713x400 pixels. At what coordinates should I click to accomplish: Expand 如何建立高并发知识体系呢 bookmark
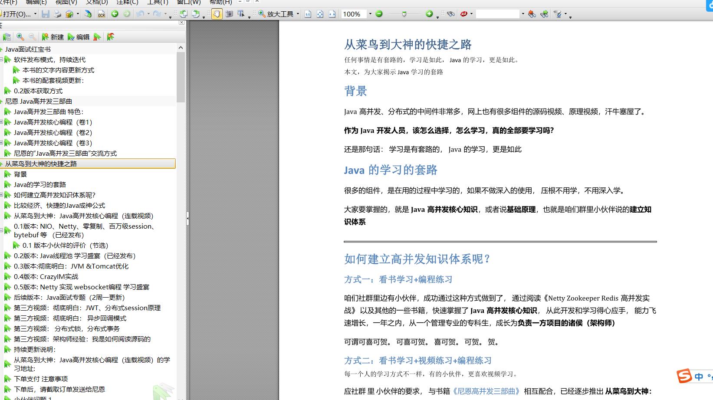[x=1, y=195]
